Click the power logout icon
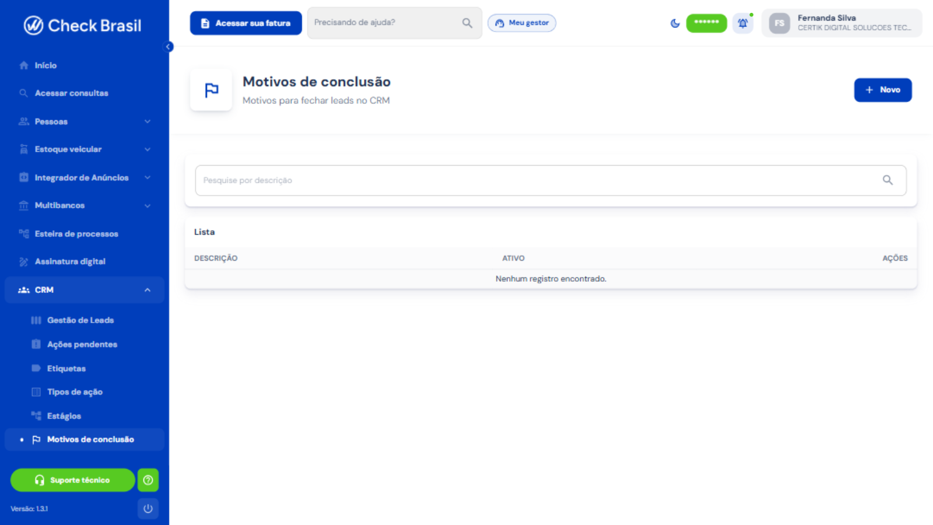Image resolution: width=933 pixels, height=525 pixels. 148,509
